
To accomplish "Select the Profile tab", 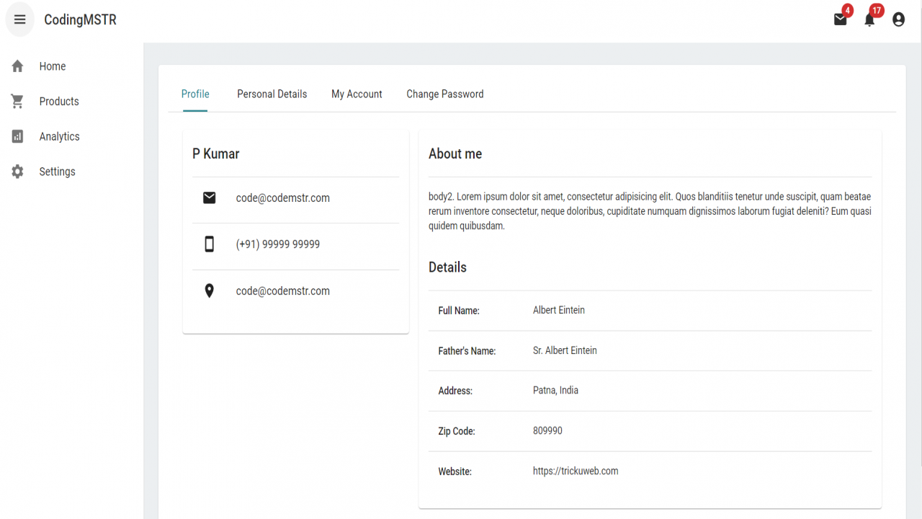I will point(195,94).
